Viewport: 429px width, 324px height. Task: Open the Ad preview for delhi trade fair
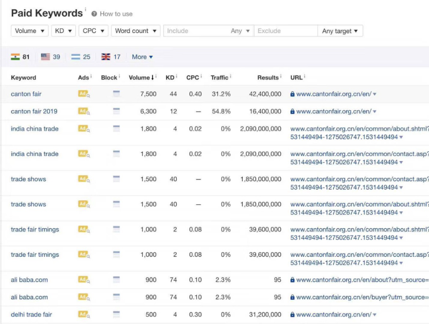point(84,314)
